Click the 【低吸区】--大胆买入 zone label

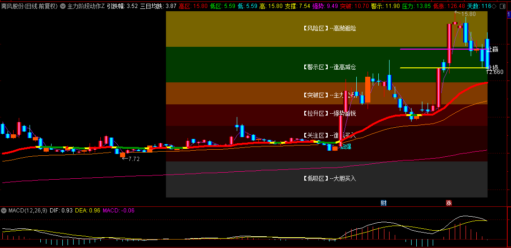coord(330,178)
